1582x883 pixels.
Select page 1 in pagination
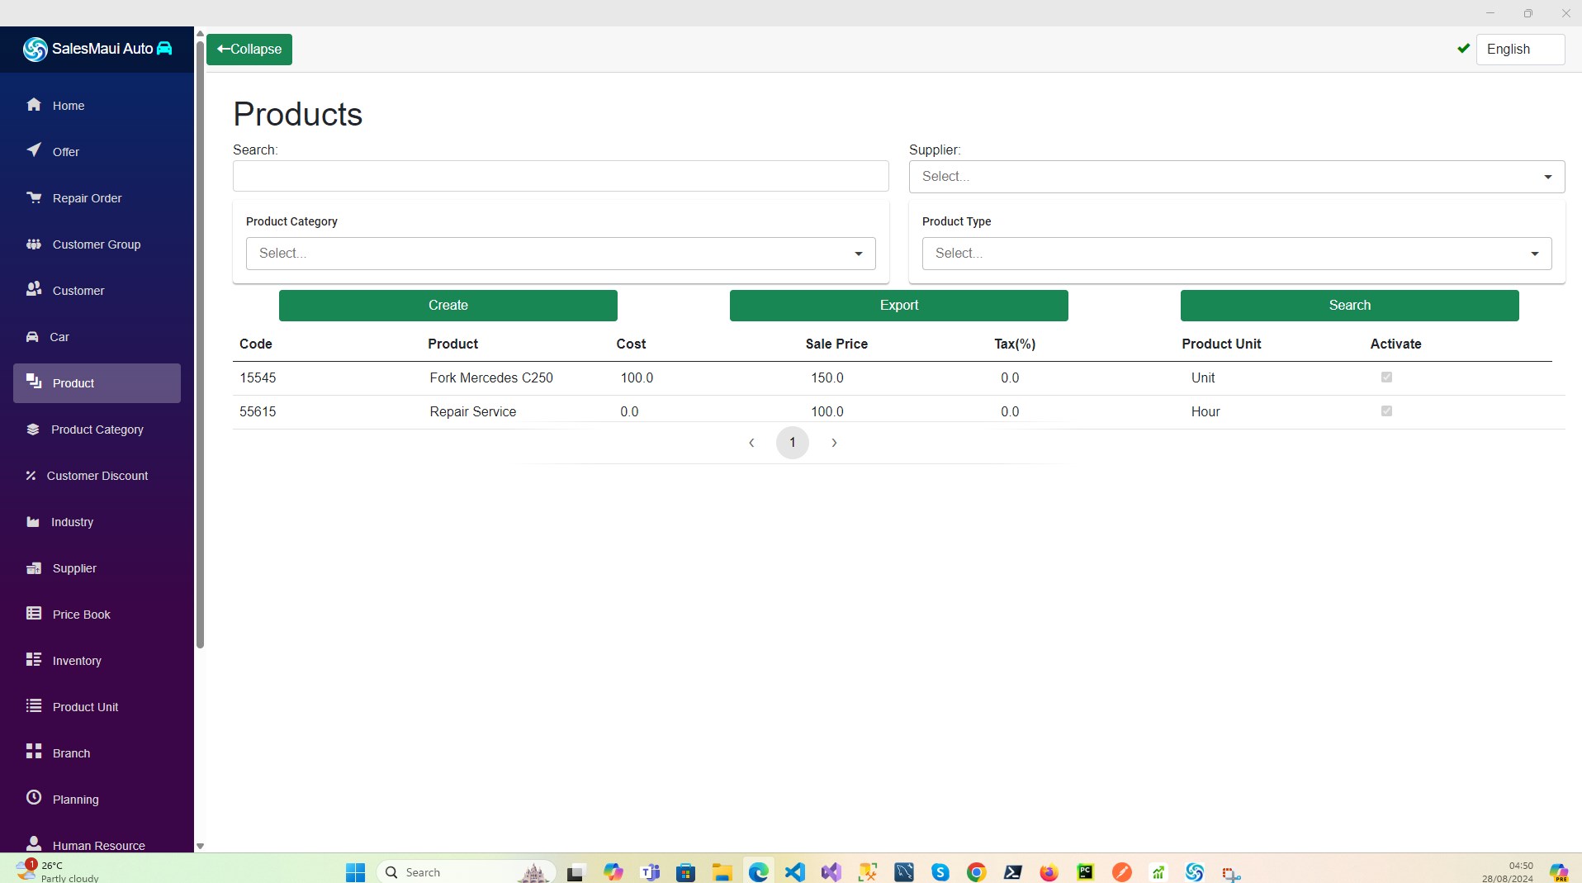click(x=793, y=443)
